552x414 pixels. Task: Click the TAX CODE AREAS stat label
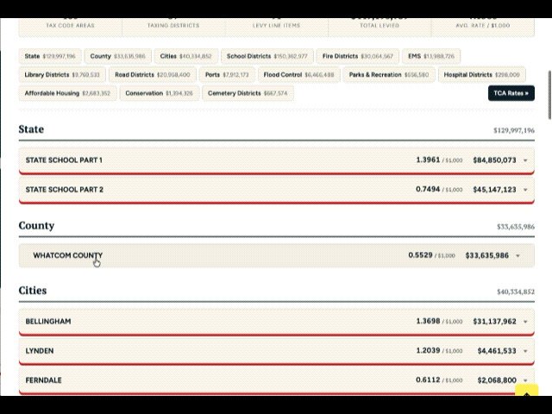(71, 25)
